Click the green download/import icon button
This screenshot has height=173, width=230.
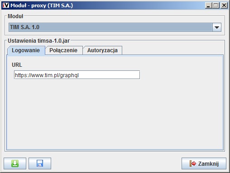coord(15,163)
